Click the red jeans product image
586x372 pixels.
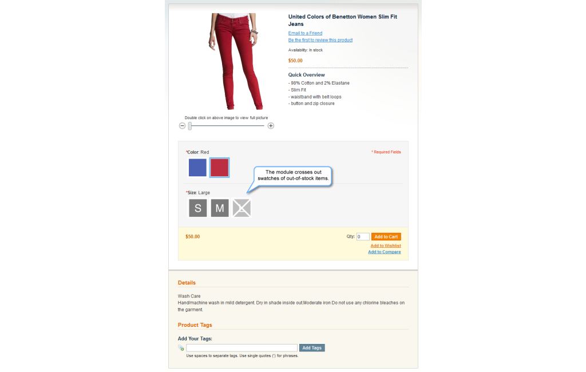[234, 62]
